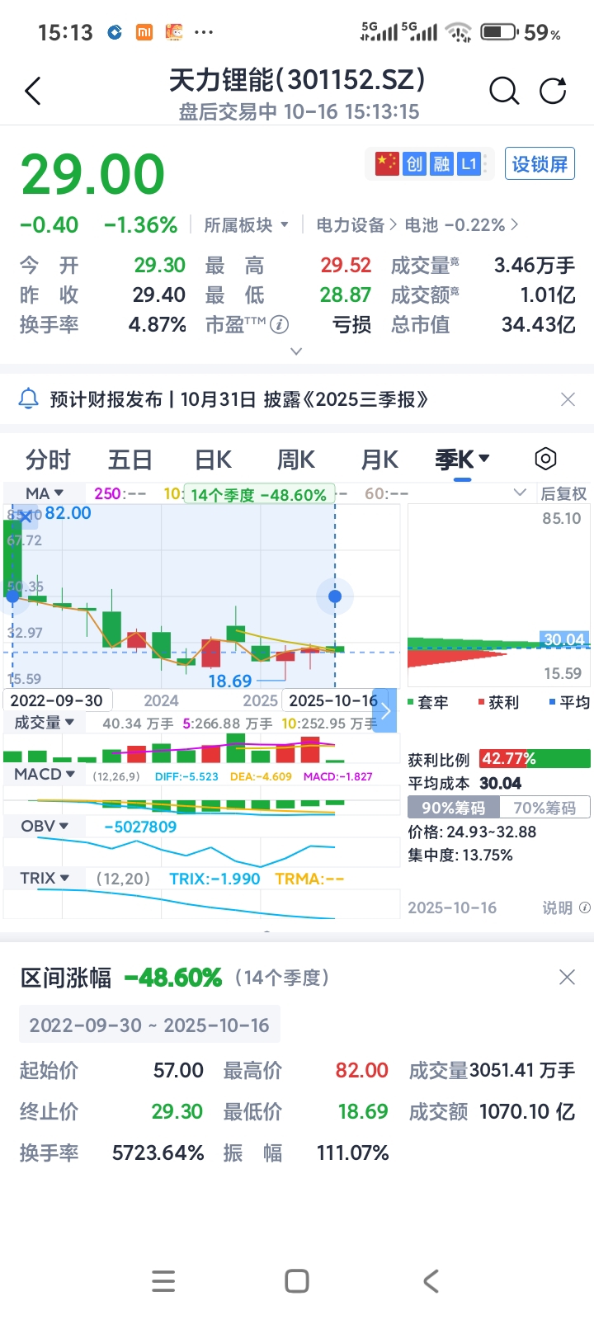The height and width of the screenshot is (1320, 594).
Task: Tap 总市值 34.43亿 value
Action: [x=539, y=324]
